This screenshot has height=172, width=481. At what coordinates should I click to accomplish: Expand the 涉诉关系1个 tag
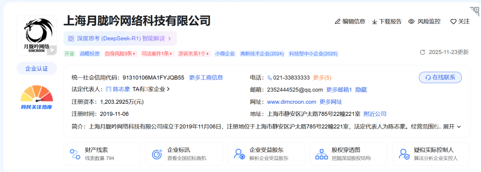pos(194,54)
